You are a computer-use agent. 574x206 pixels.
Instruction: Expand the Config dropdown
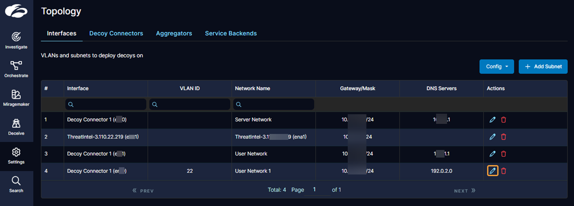(496, 66)
